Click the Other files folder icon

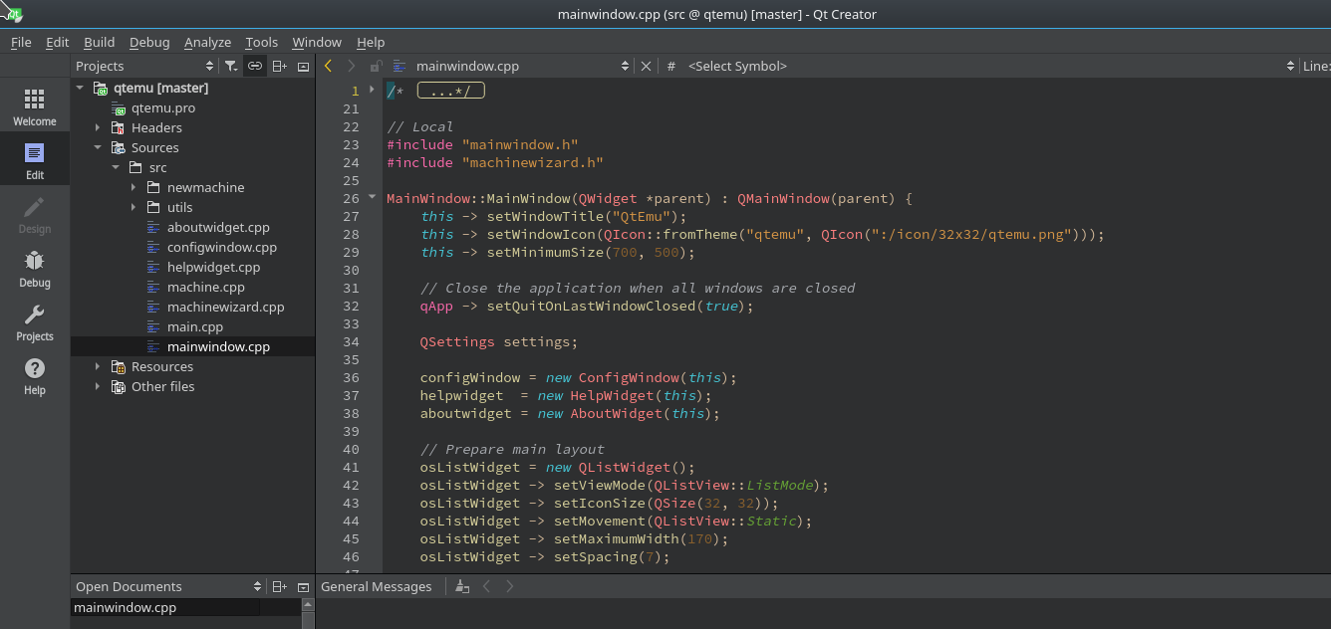119,386
